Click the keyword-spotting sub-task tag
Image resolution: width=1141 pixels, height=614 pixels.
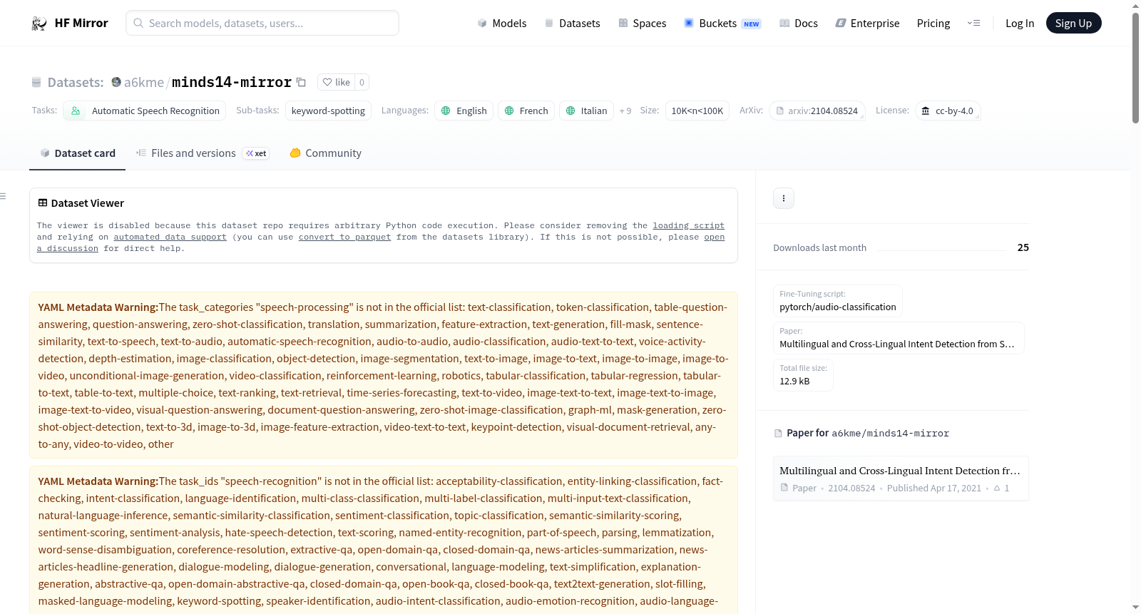[x=328, y=111]
